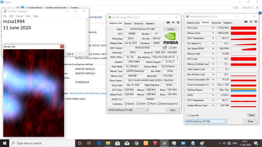Screen dimensions: 262x147
Task: Switch to Advanced tab in left GPU-Z
Action: tap(138, 24)
